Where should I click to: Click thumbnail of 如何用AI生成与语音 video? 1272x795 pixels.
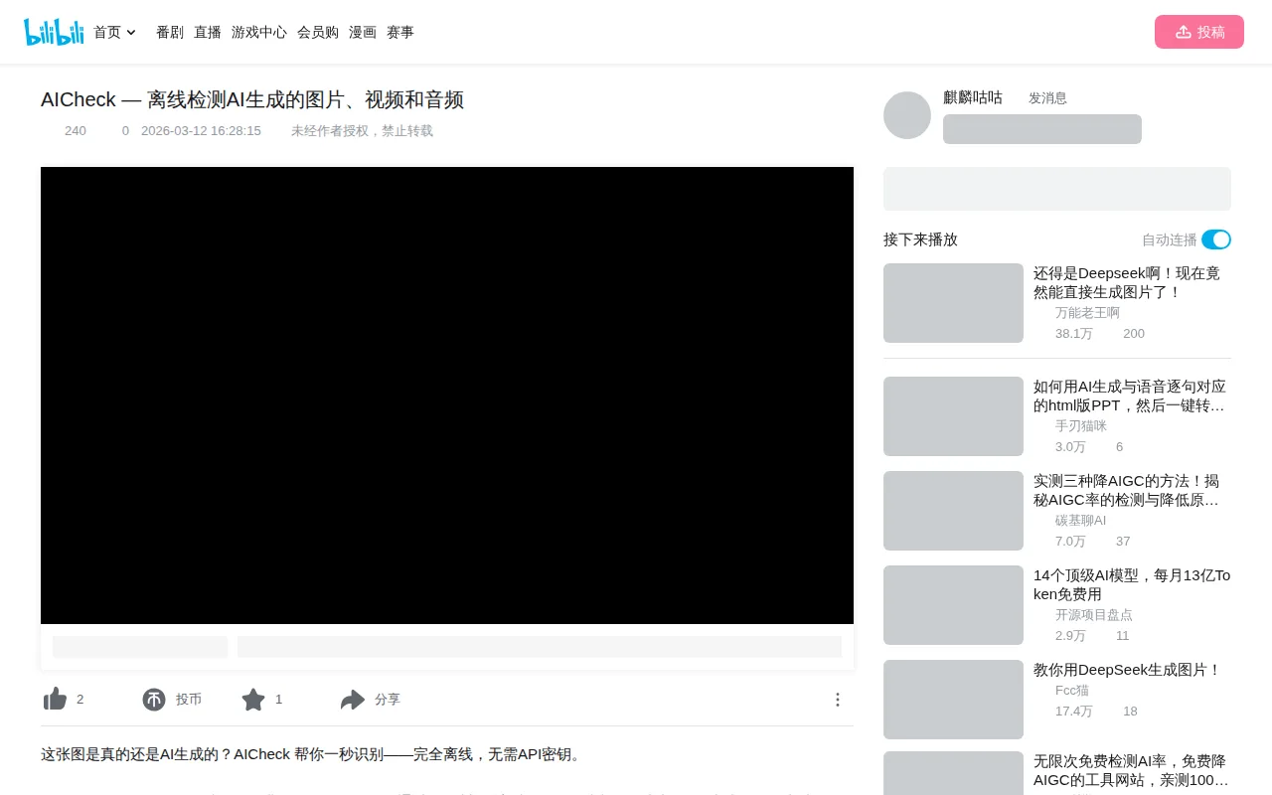tap(953, 416)
